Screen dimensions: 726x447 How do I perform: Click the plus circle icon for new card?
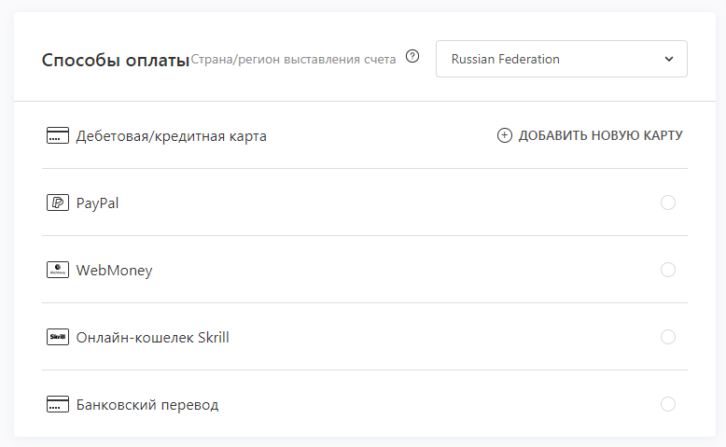[x=505, y=135]
